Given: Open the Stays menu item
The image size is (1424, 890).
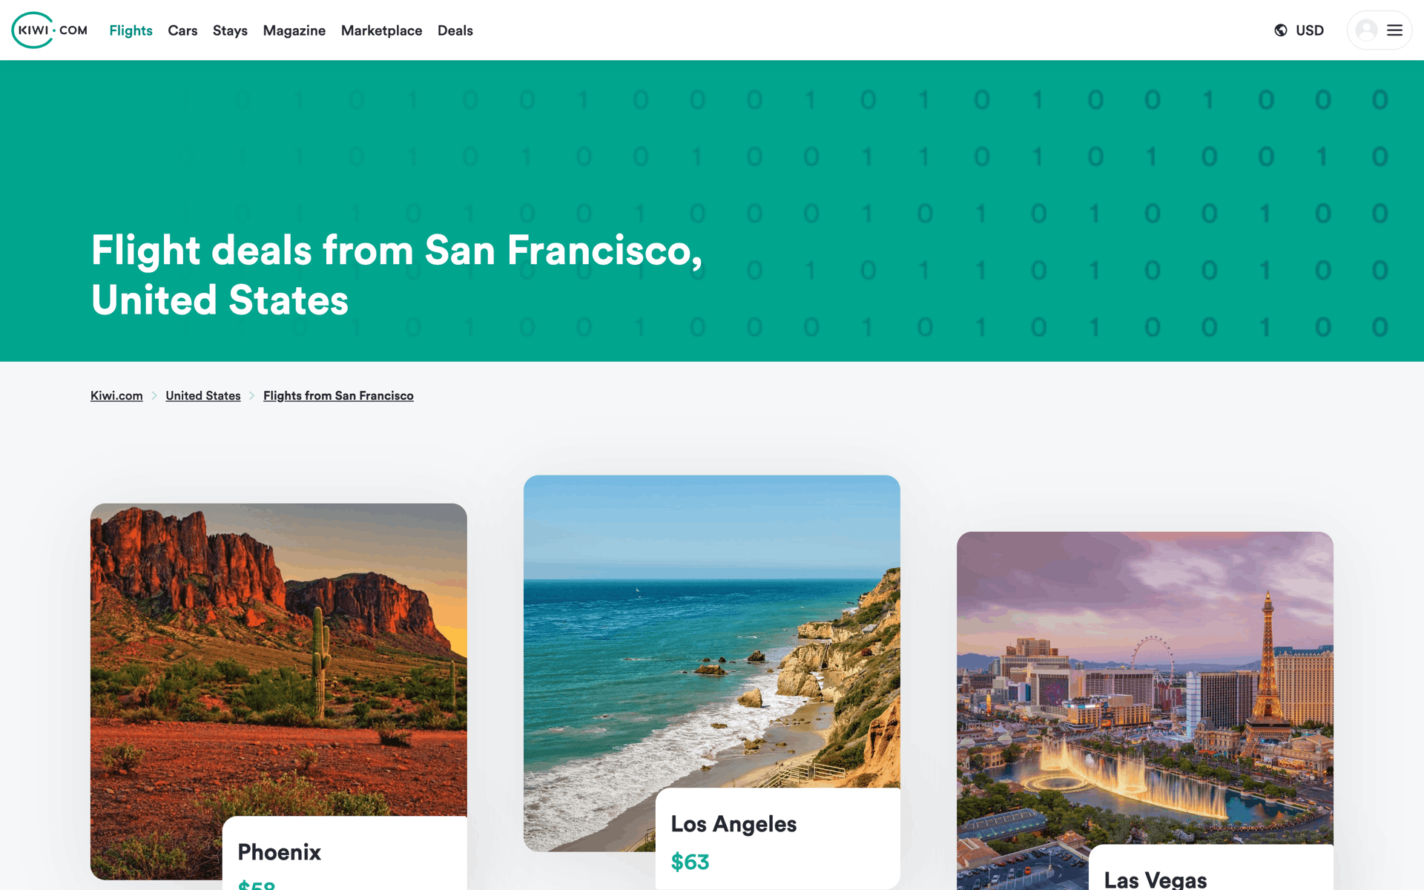Looking at the screenshot, I should pos(230,30).
